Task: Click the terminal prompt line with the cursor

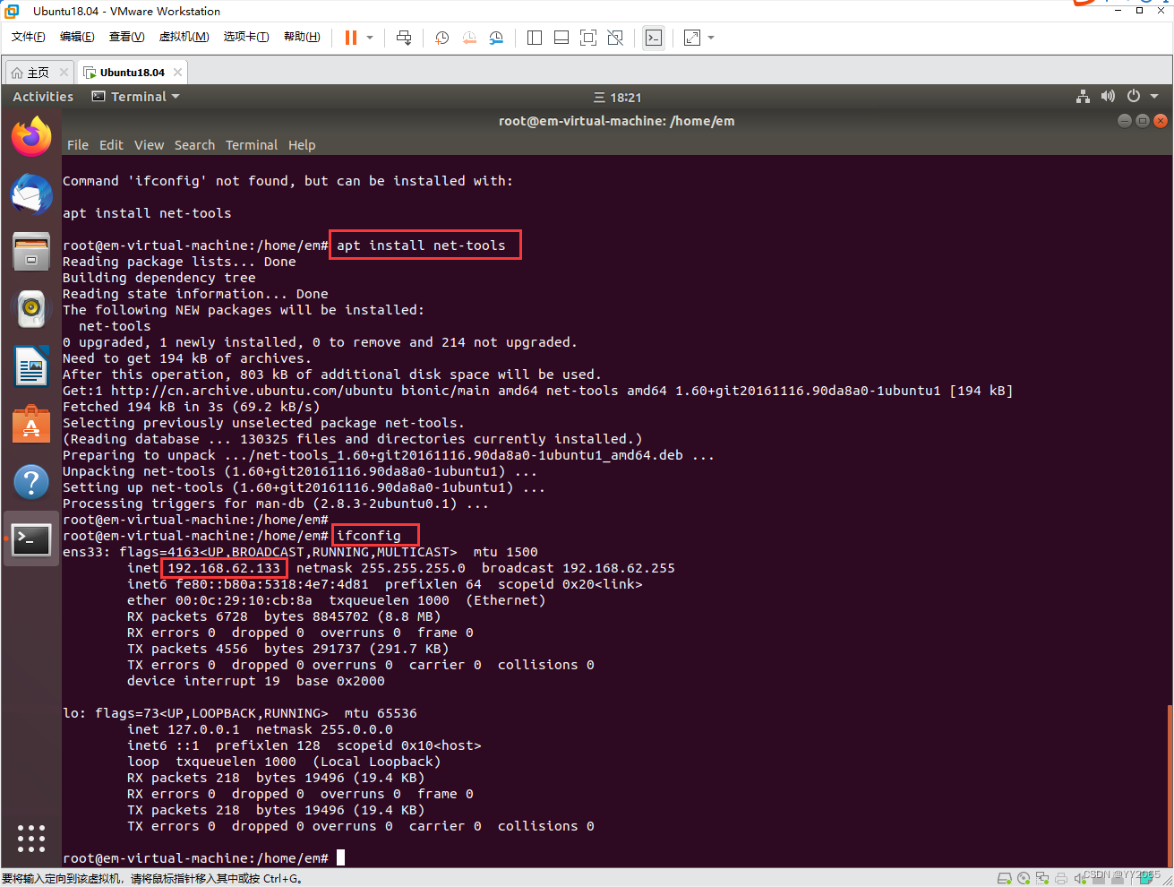Action: (203, 858)
